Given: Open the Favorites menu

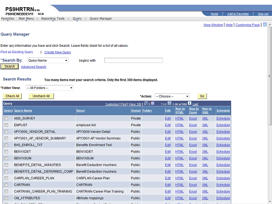Looking at the screenshot, I should point(8,19).
